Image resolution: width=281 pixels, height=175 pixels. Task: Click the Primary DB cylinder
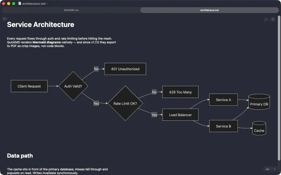(259, 102)
